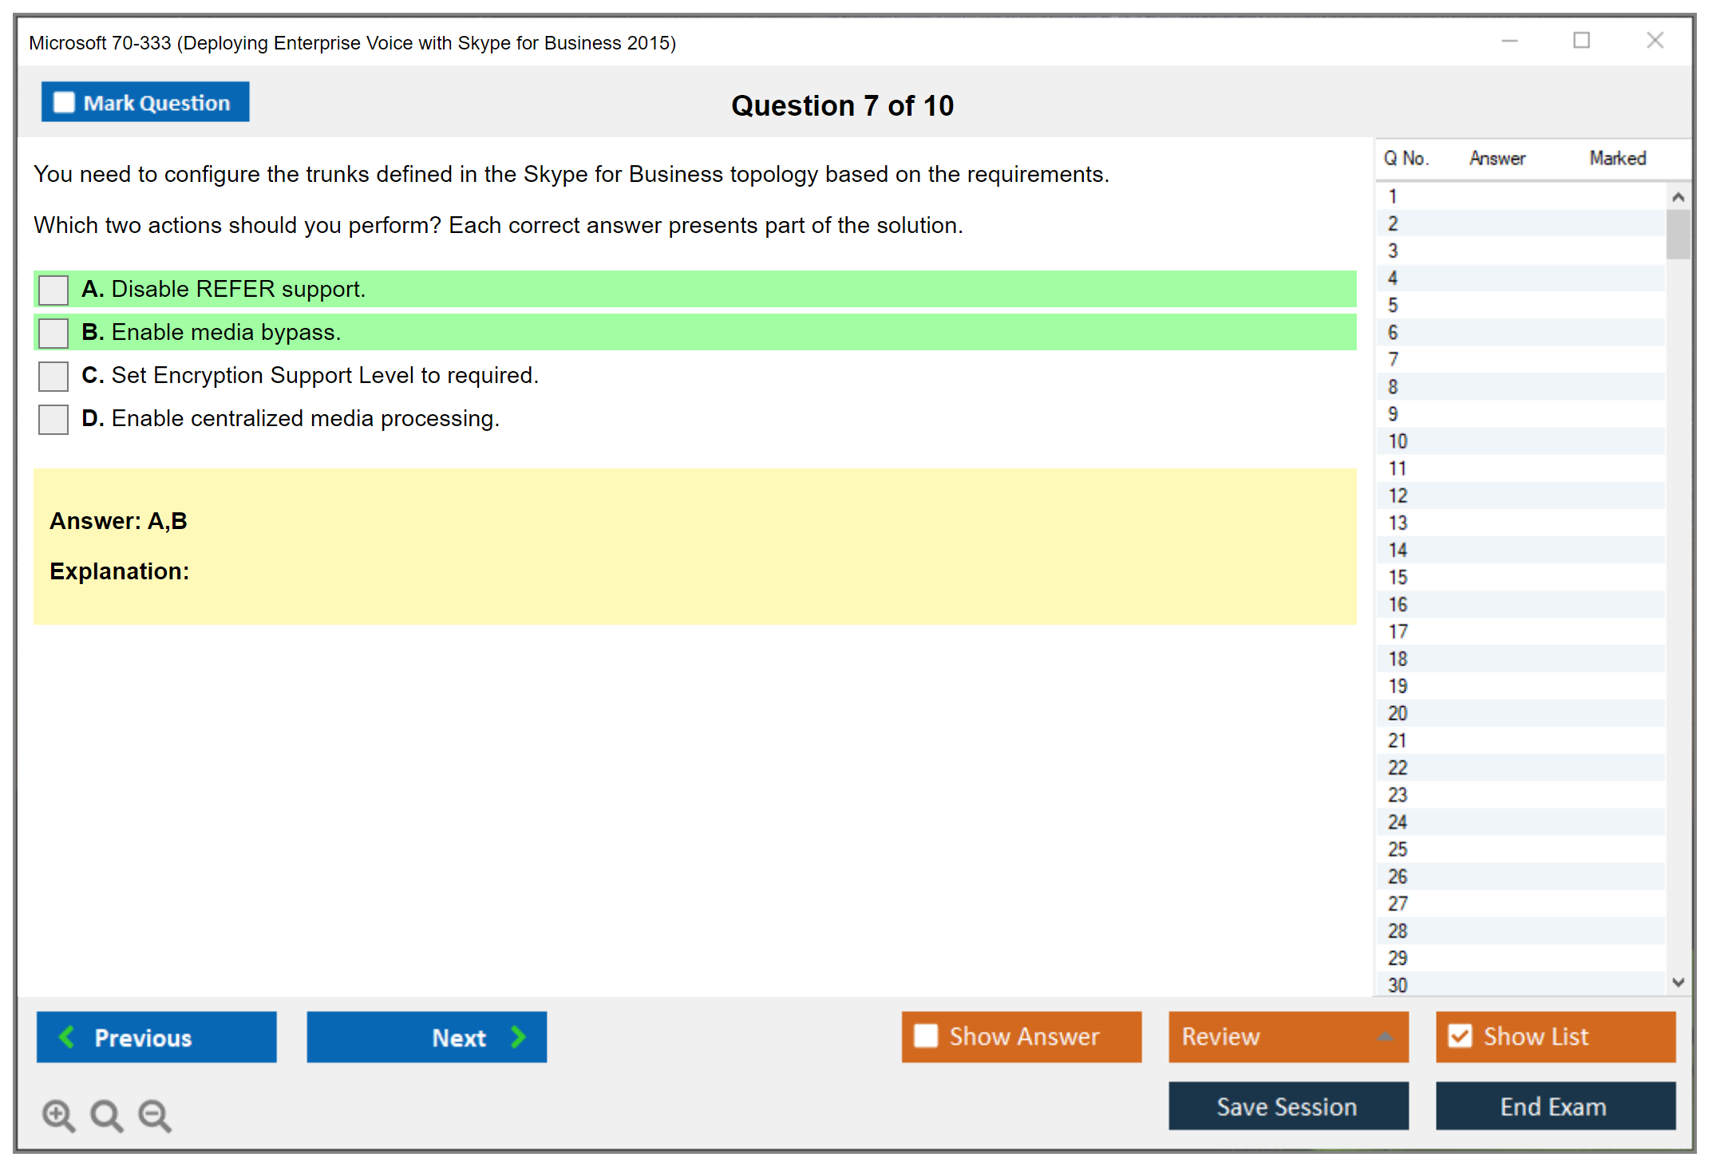This screenshot has width=1716, height=1173.
Task: Expand the Review dropdown menu
Action: pyautogui.click(x=1385, y=1037)
